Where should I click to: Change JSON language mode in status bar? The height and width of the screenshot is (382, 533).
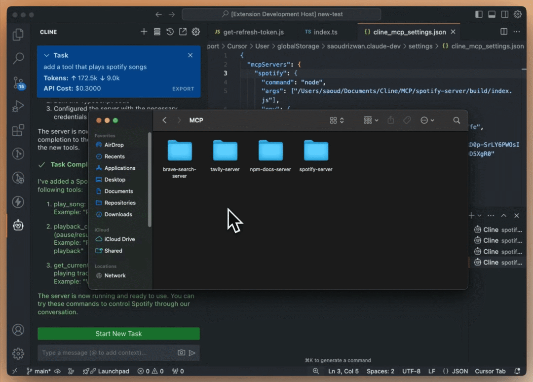[x=460, y=371]
